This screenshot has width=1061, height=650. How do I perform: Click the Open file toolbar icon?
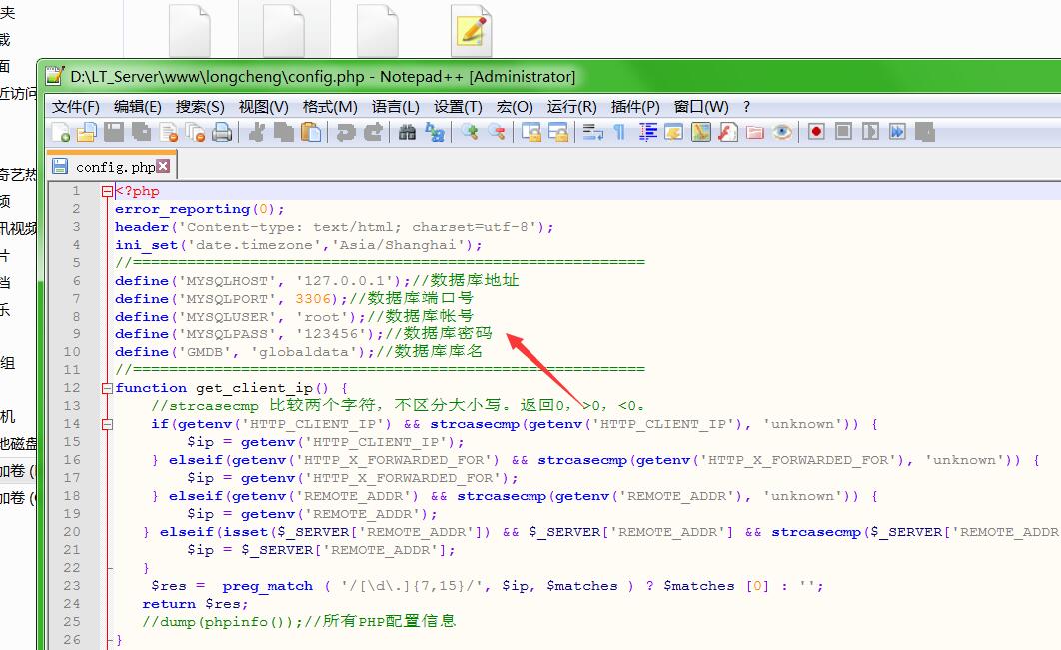pyautogui.click(x=87, y=132)
